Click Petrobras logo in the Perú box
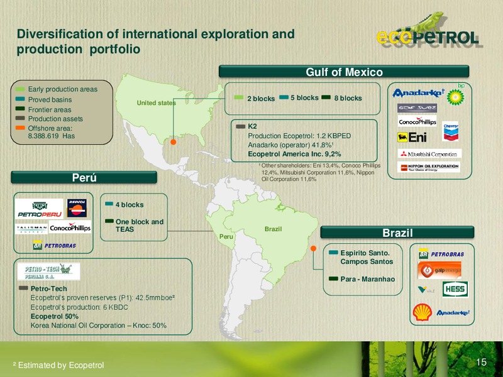 tap(55, 245)
